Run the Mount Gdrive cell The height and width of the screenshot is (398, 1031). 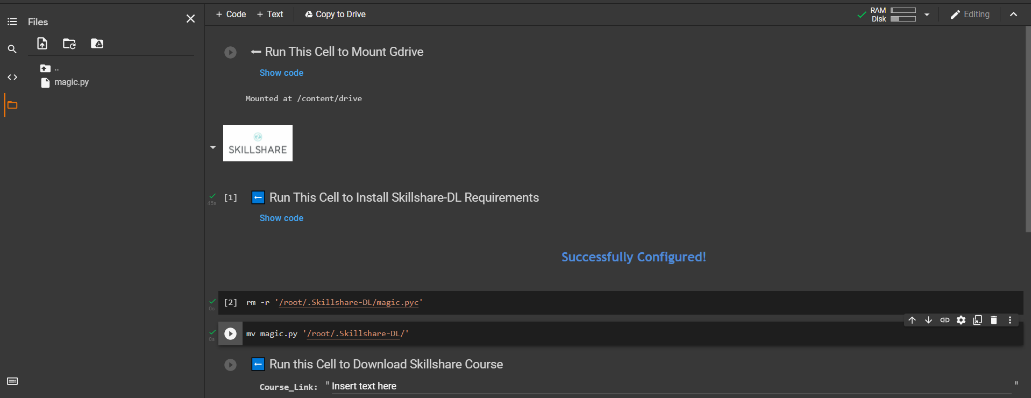[230, 52]
